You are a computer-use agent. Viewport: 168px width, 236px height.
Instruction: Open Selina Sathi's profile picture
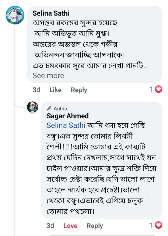click(15, 15)
